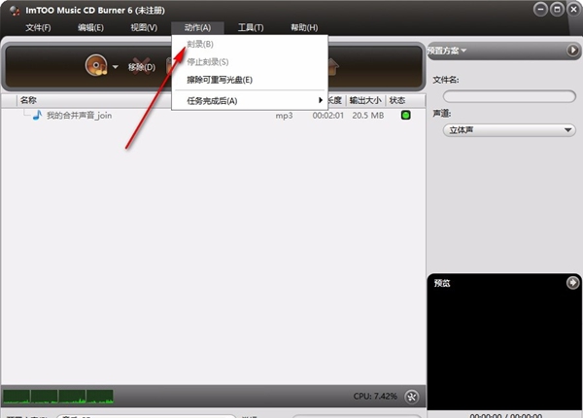Choose 停止刻录(S) menu entry
Viewport: 583px width, 418px height.
[250, 62]
